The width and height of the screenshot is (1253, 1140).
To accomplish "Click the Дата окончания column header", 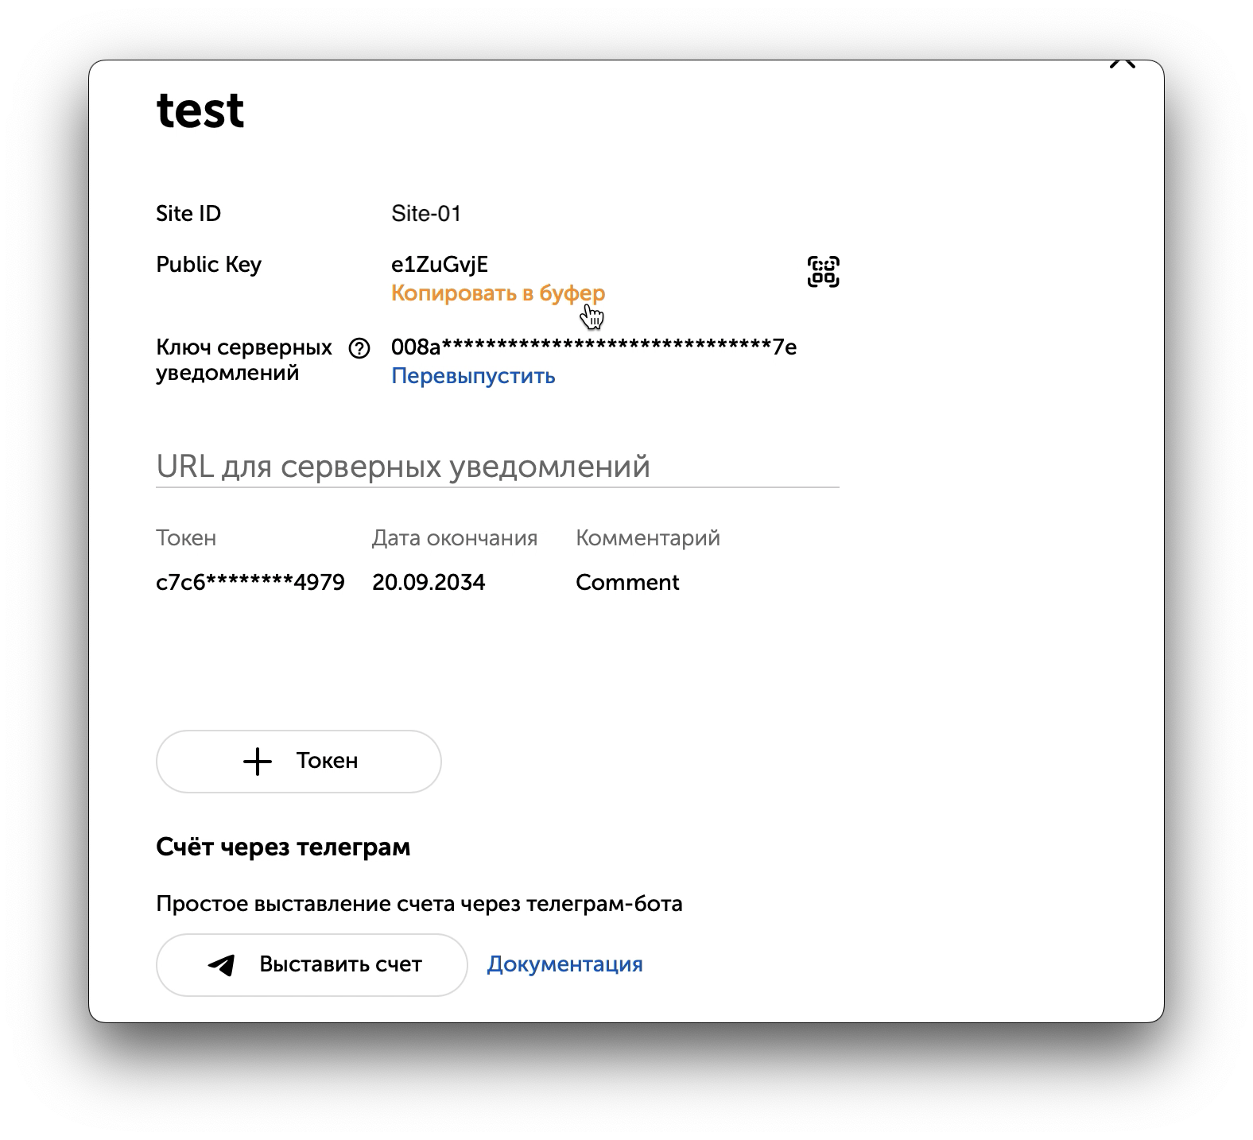I will 454,537.
